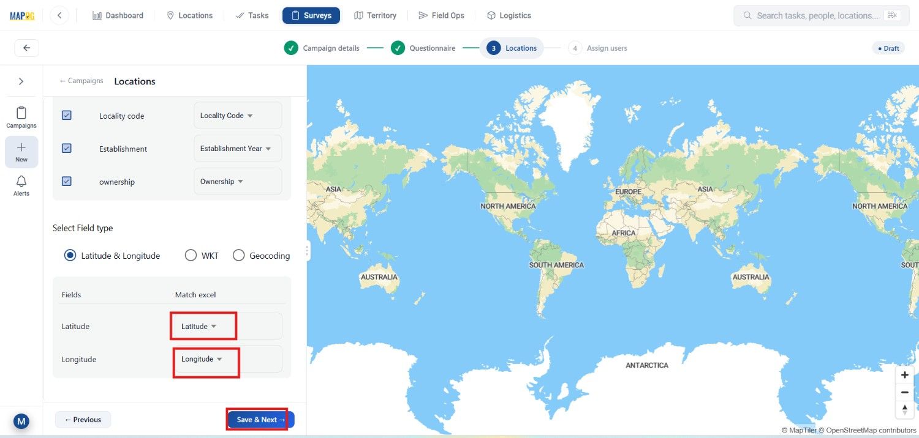Zoom in on the map
The width and height of the screenshot is (919, 438).
tap(904, 375)
